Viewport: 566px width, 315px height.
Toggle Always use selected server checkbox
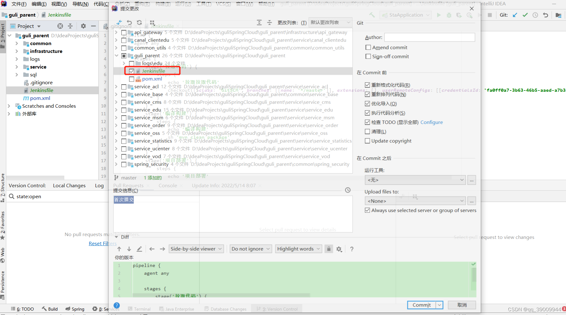368,210
